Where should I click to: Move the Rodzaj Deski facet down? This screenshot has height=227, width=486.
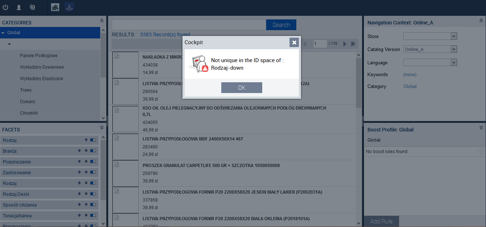[86, 194]
